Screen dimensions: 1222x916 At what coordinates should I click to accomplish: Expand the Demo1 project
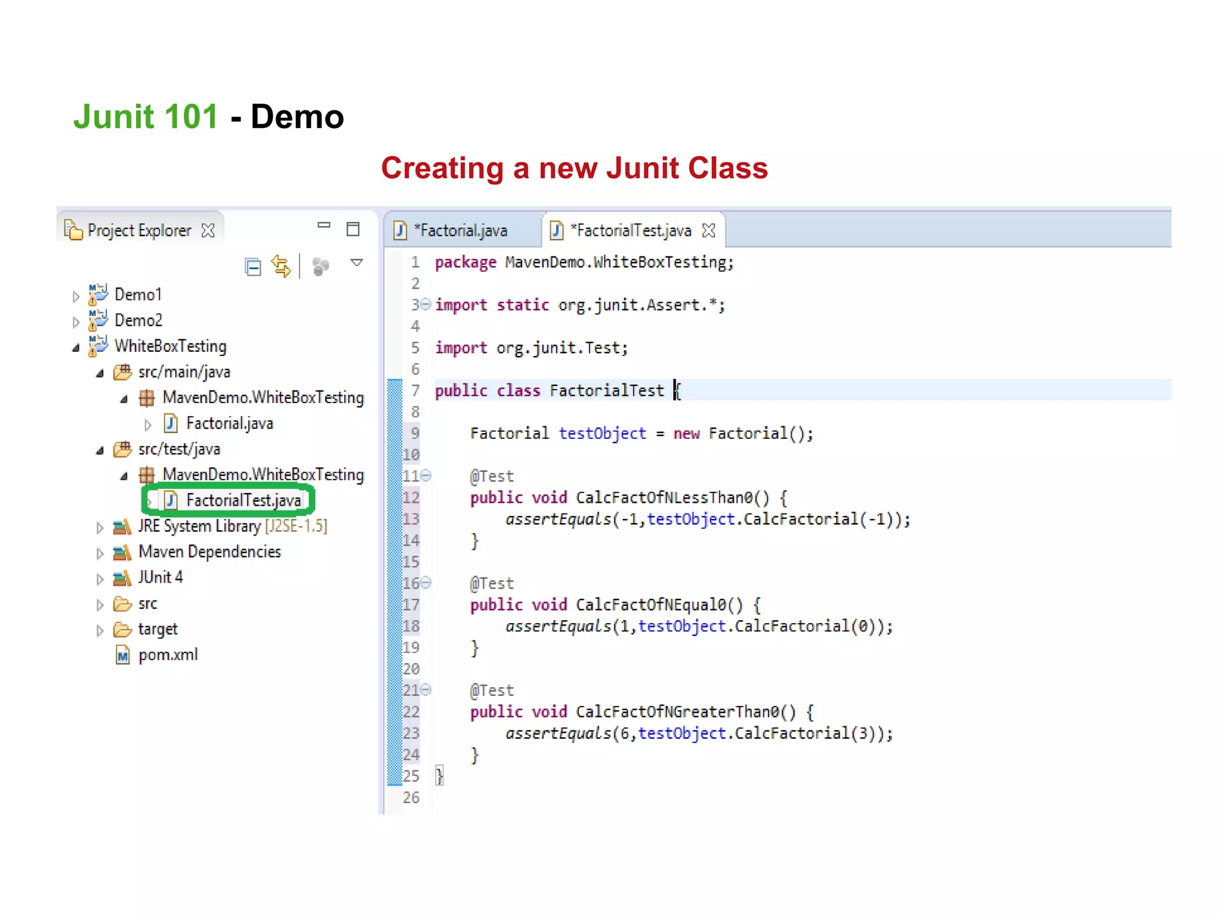[76, 296]
